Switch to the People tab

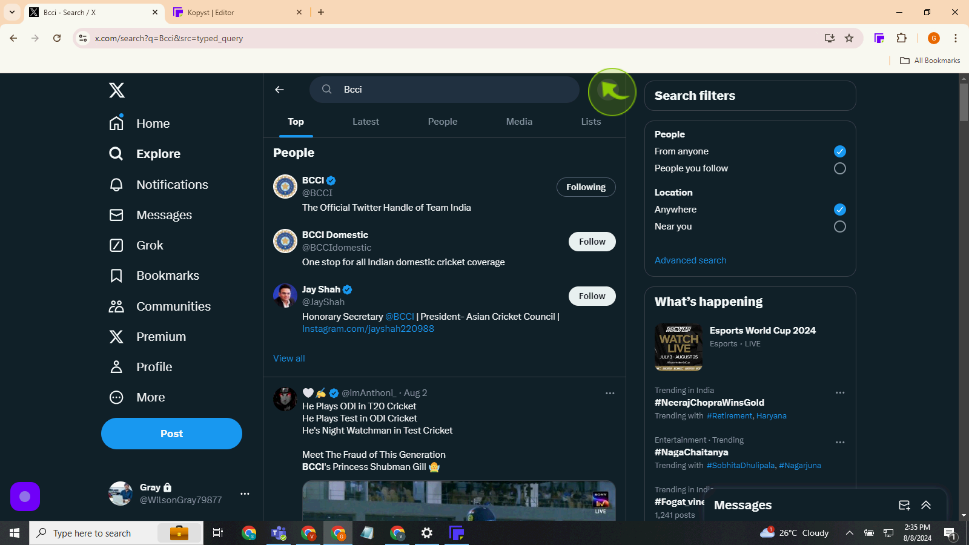click(x=443, y=122)
